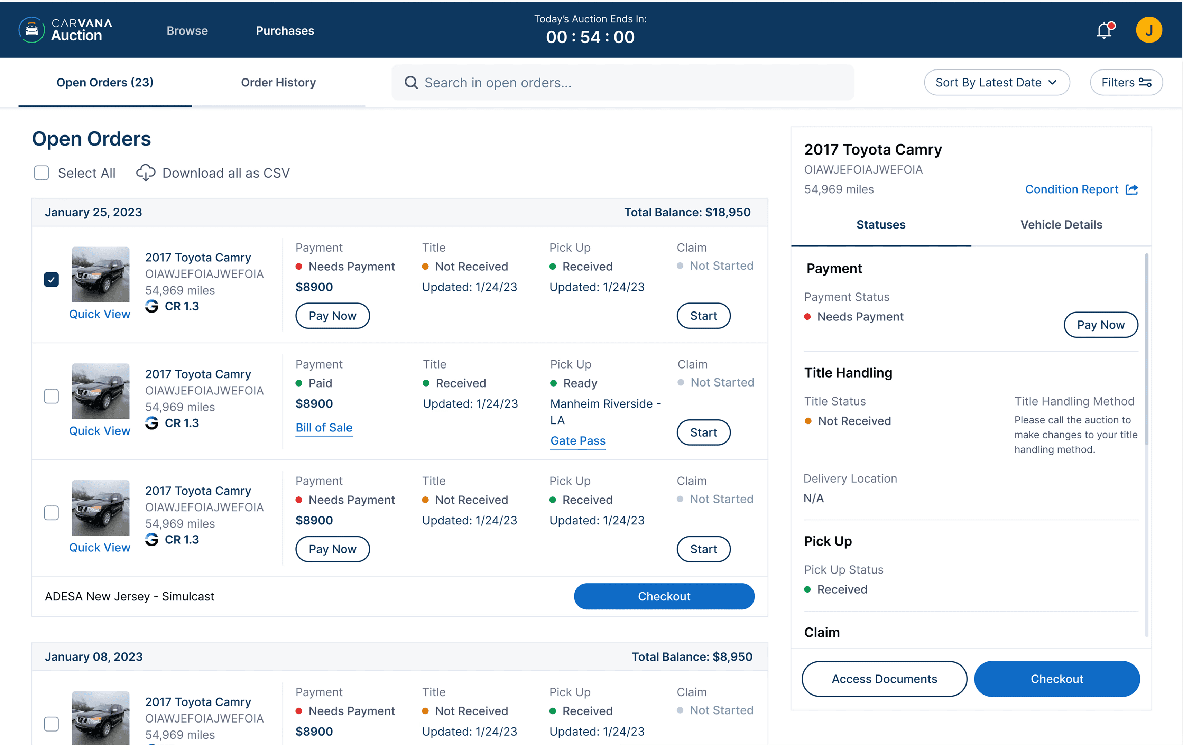Open the notifications bell icon
Viewport: 1183px width, 745px height.
pos(1104,30)
